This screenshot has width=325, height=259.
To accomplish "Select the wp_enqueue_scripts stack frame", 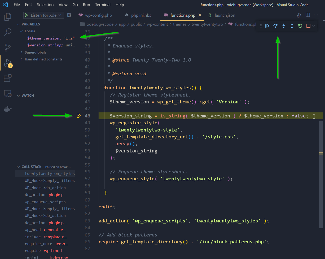I will 46,202.
